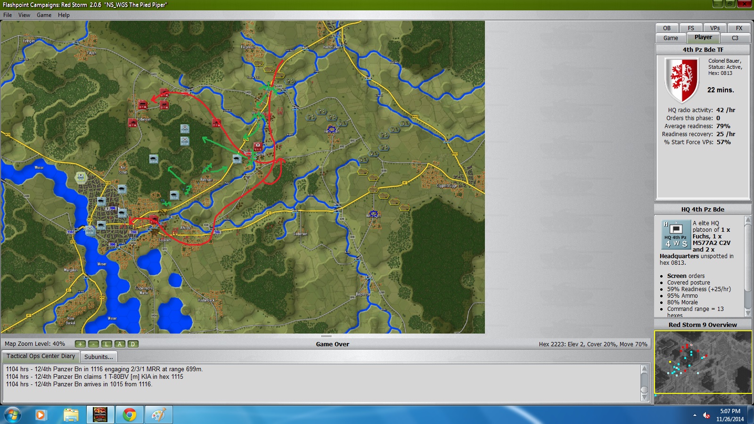Click the HQ radio activity value

[726, 110]
